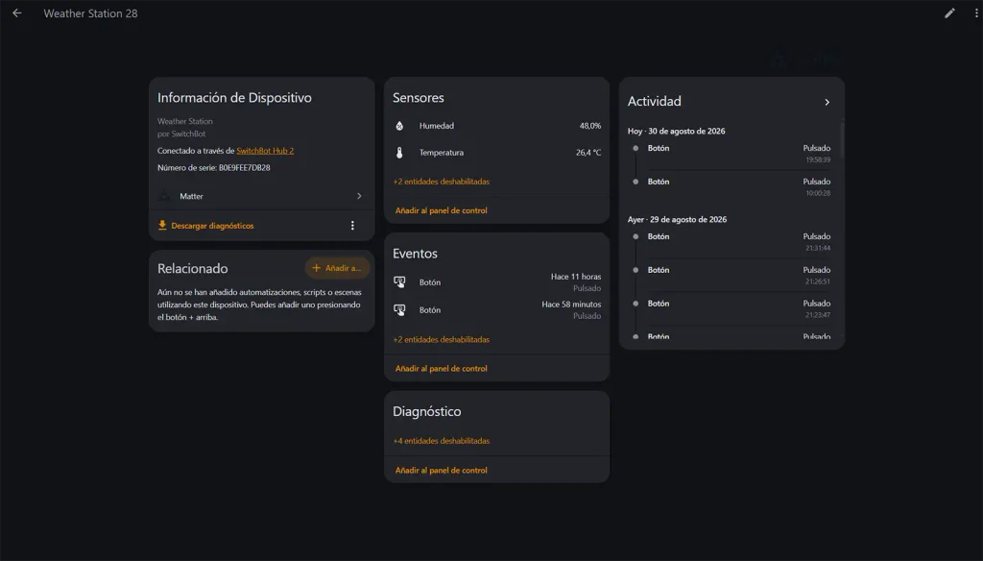983x561 pixels.
Task: Show +4 disabled entities under Diagnóstico
Action: point(442,441)
